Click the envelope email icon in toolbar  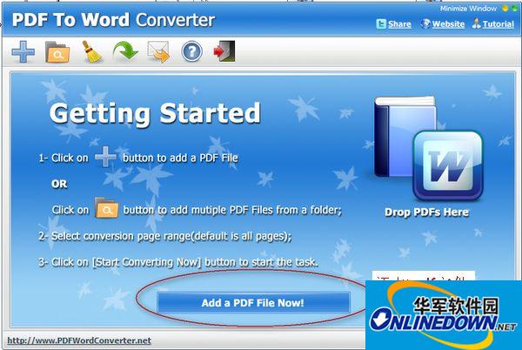click(158, 51)
